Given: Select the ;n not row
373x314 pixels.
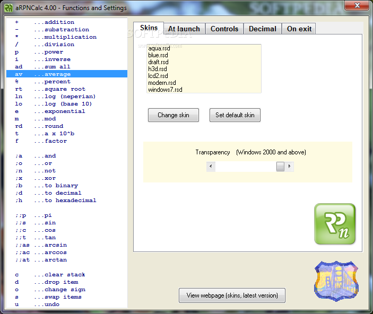Looking at the screenshot, I should point(67,171).
